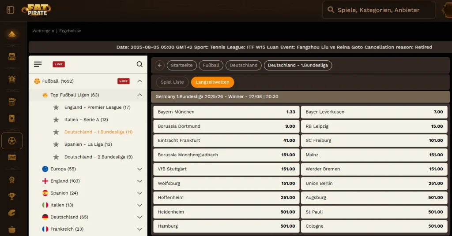Go to Fußball breadcrumb

(x=211, y=65)
